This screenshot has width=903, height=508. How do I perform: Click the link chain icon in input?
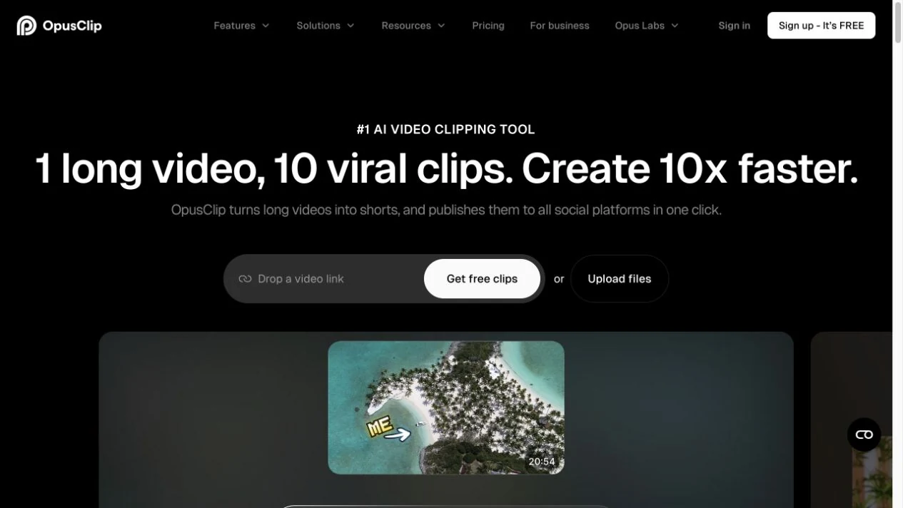point(245,279)
